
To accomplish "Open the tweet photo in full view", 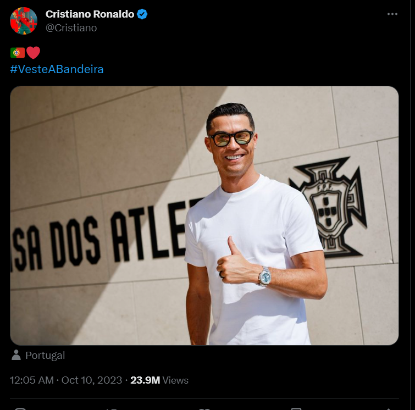I will 204,215.
